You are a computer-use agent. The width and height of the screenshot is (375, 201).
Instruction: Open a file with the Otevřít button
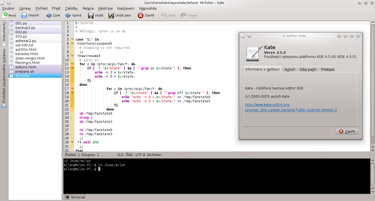pyautogui.click(x=30, y=15)
